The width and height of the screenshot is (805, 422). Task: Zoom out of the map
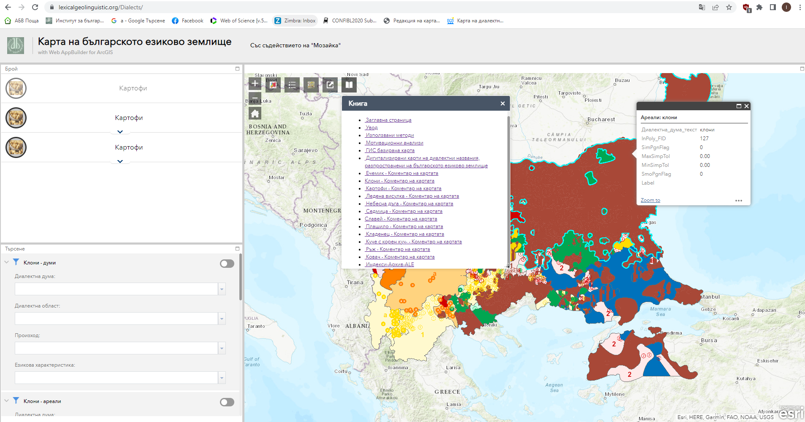[x=255, y=98]
